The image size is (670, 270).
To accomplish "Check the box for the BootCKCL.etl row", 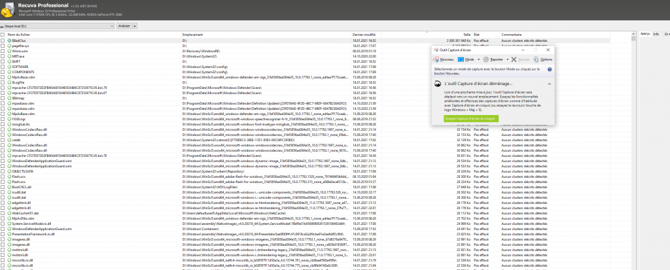I will coord(3,187).
